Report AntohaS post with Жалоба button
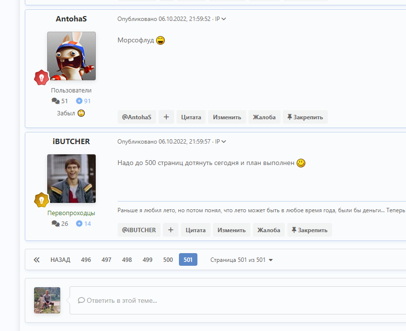 (265, 117)
